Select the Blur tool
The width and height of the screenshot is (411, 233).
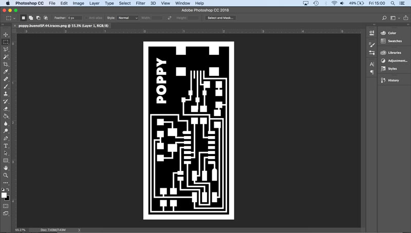click(x=6, y=123)
